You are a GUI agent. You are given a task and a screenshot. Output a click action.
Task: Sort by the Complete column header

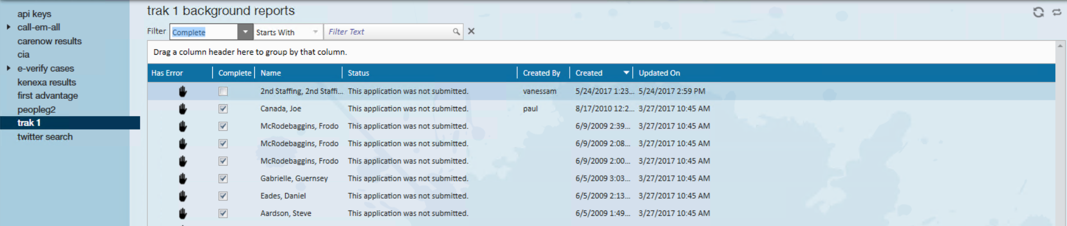234,73
